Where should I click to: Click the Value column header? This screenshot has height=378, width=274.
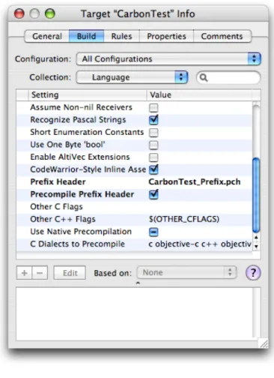pos(199,95)
